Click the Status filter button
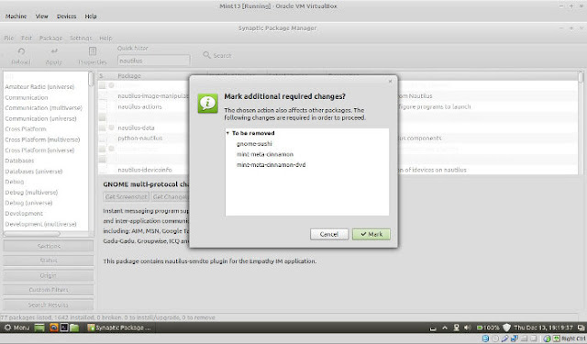 [49, 261]
